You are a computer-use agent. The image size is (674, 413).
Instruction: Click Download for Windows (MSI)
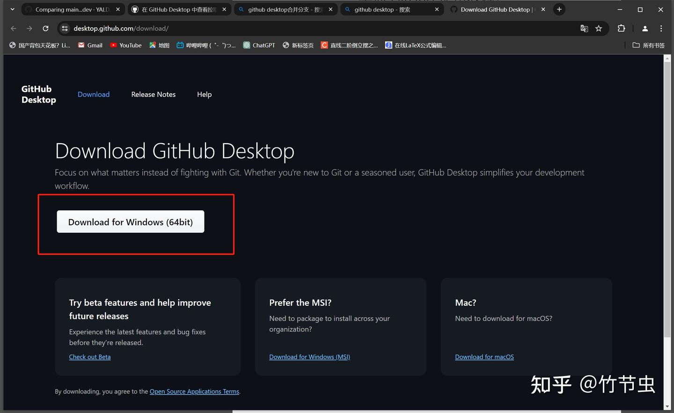(x=309, y=356)
